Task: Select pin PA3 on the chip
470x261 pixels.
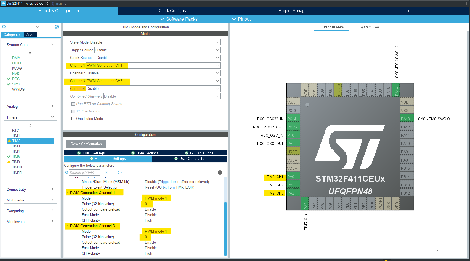Action: click(305, 203)
